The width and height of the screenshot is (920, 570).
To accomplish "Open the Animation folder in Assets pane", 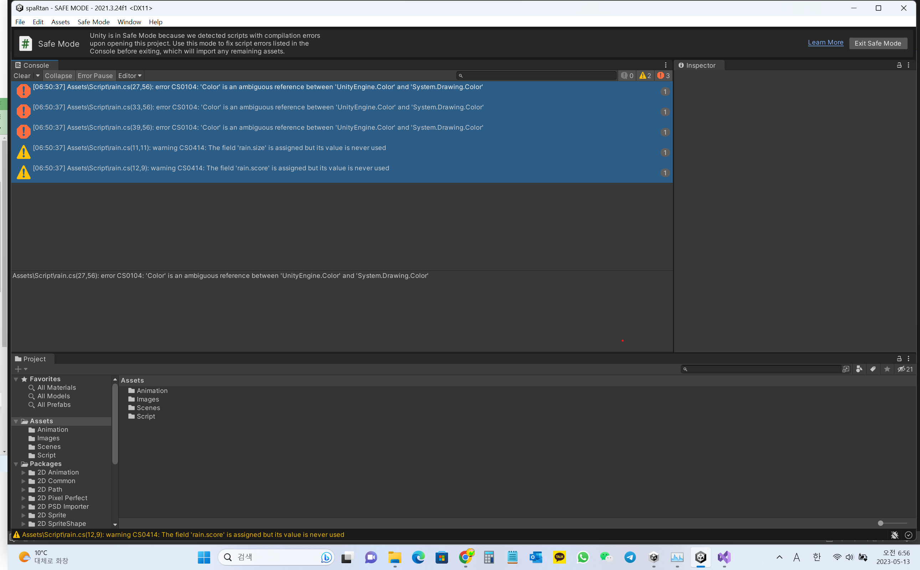I will (148, 390).
